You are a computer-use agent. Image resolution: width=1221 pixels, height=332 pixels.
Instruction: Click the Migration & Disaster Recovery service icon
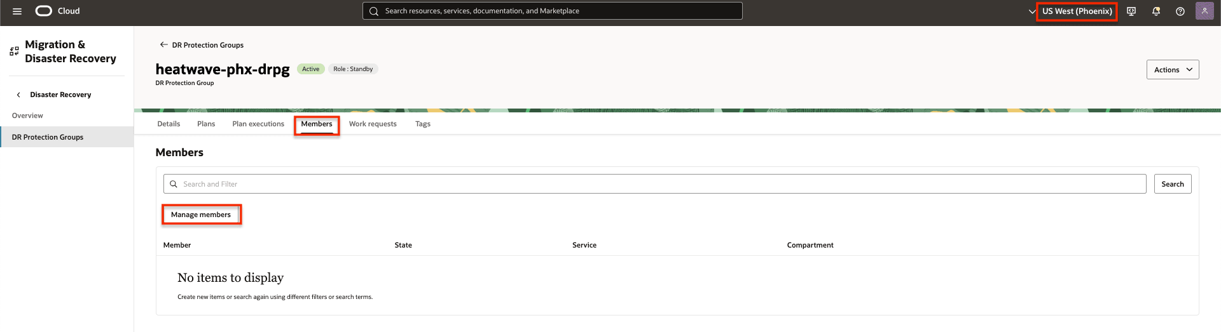point(14,51)
